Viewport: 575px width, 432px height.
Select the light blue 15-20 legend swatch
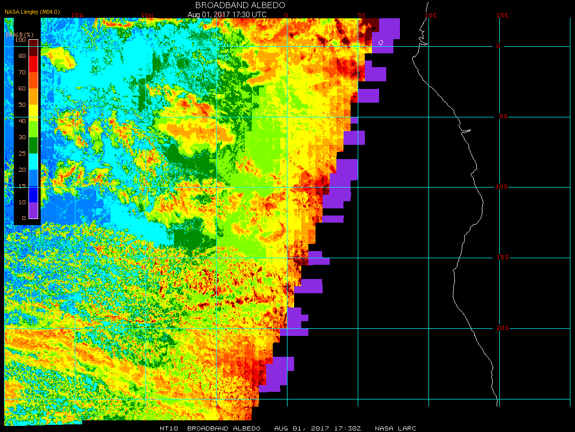[x=34, y=178]
